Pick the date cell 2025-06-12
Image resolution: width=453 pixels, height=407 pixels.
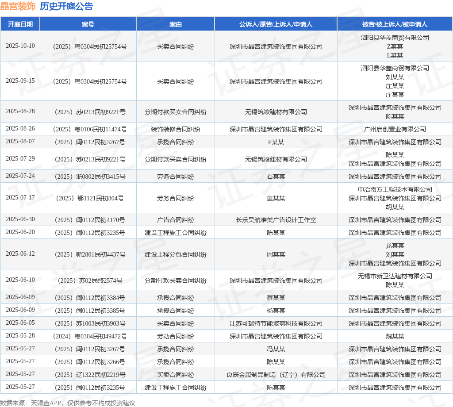click(20, 254)
